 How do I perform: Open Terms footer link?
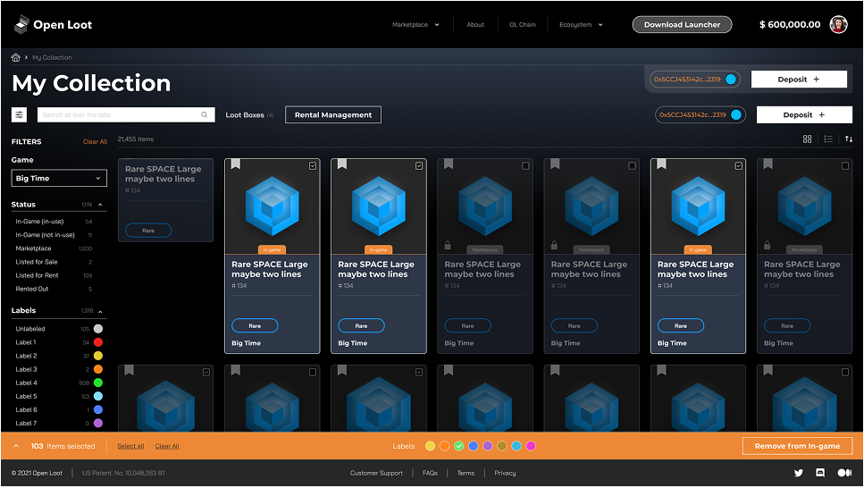[x=466, y=473]
